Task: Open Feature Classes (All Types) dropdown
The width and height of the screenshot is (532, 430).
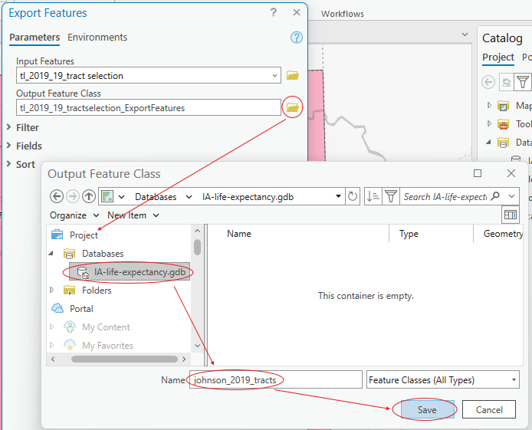Action: tap(514, 379)
